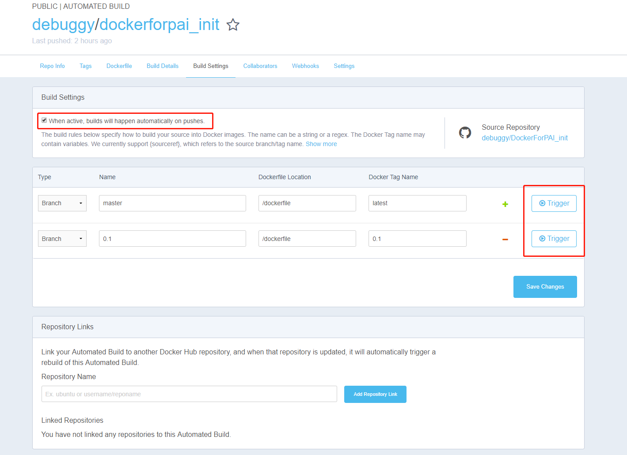Open the Collaborators tab
627x455 pixels.
click(260, 66)
